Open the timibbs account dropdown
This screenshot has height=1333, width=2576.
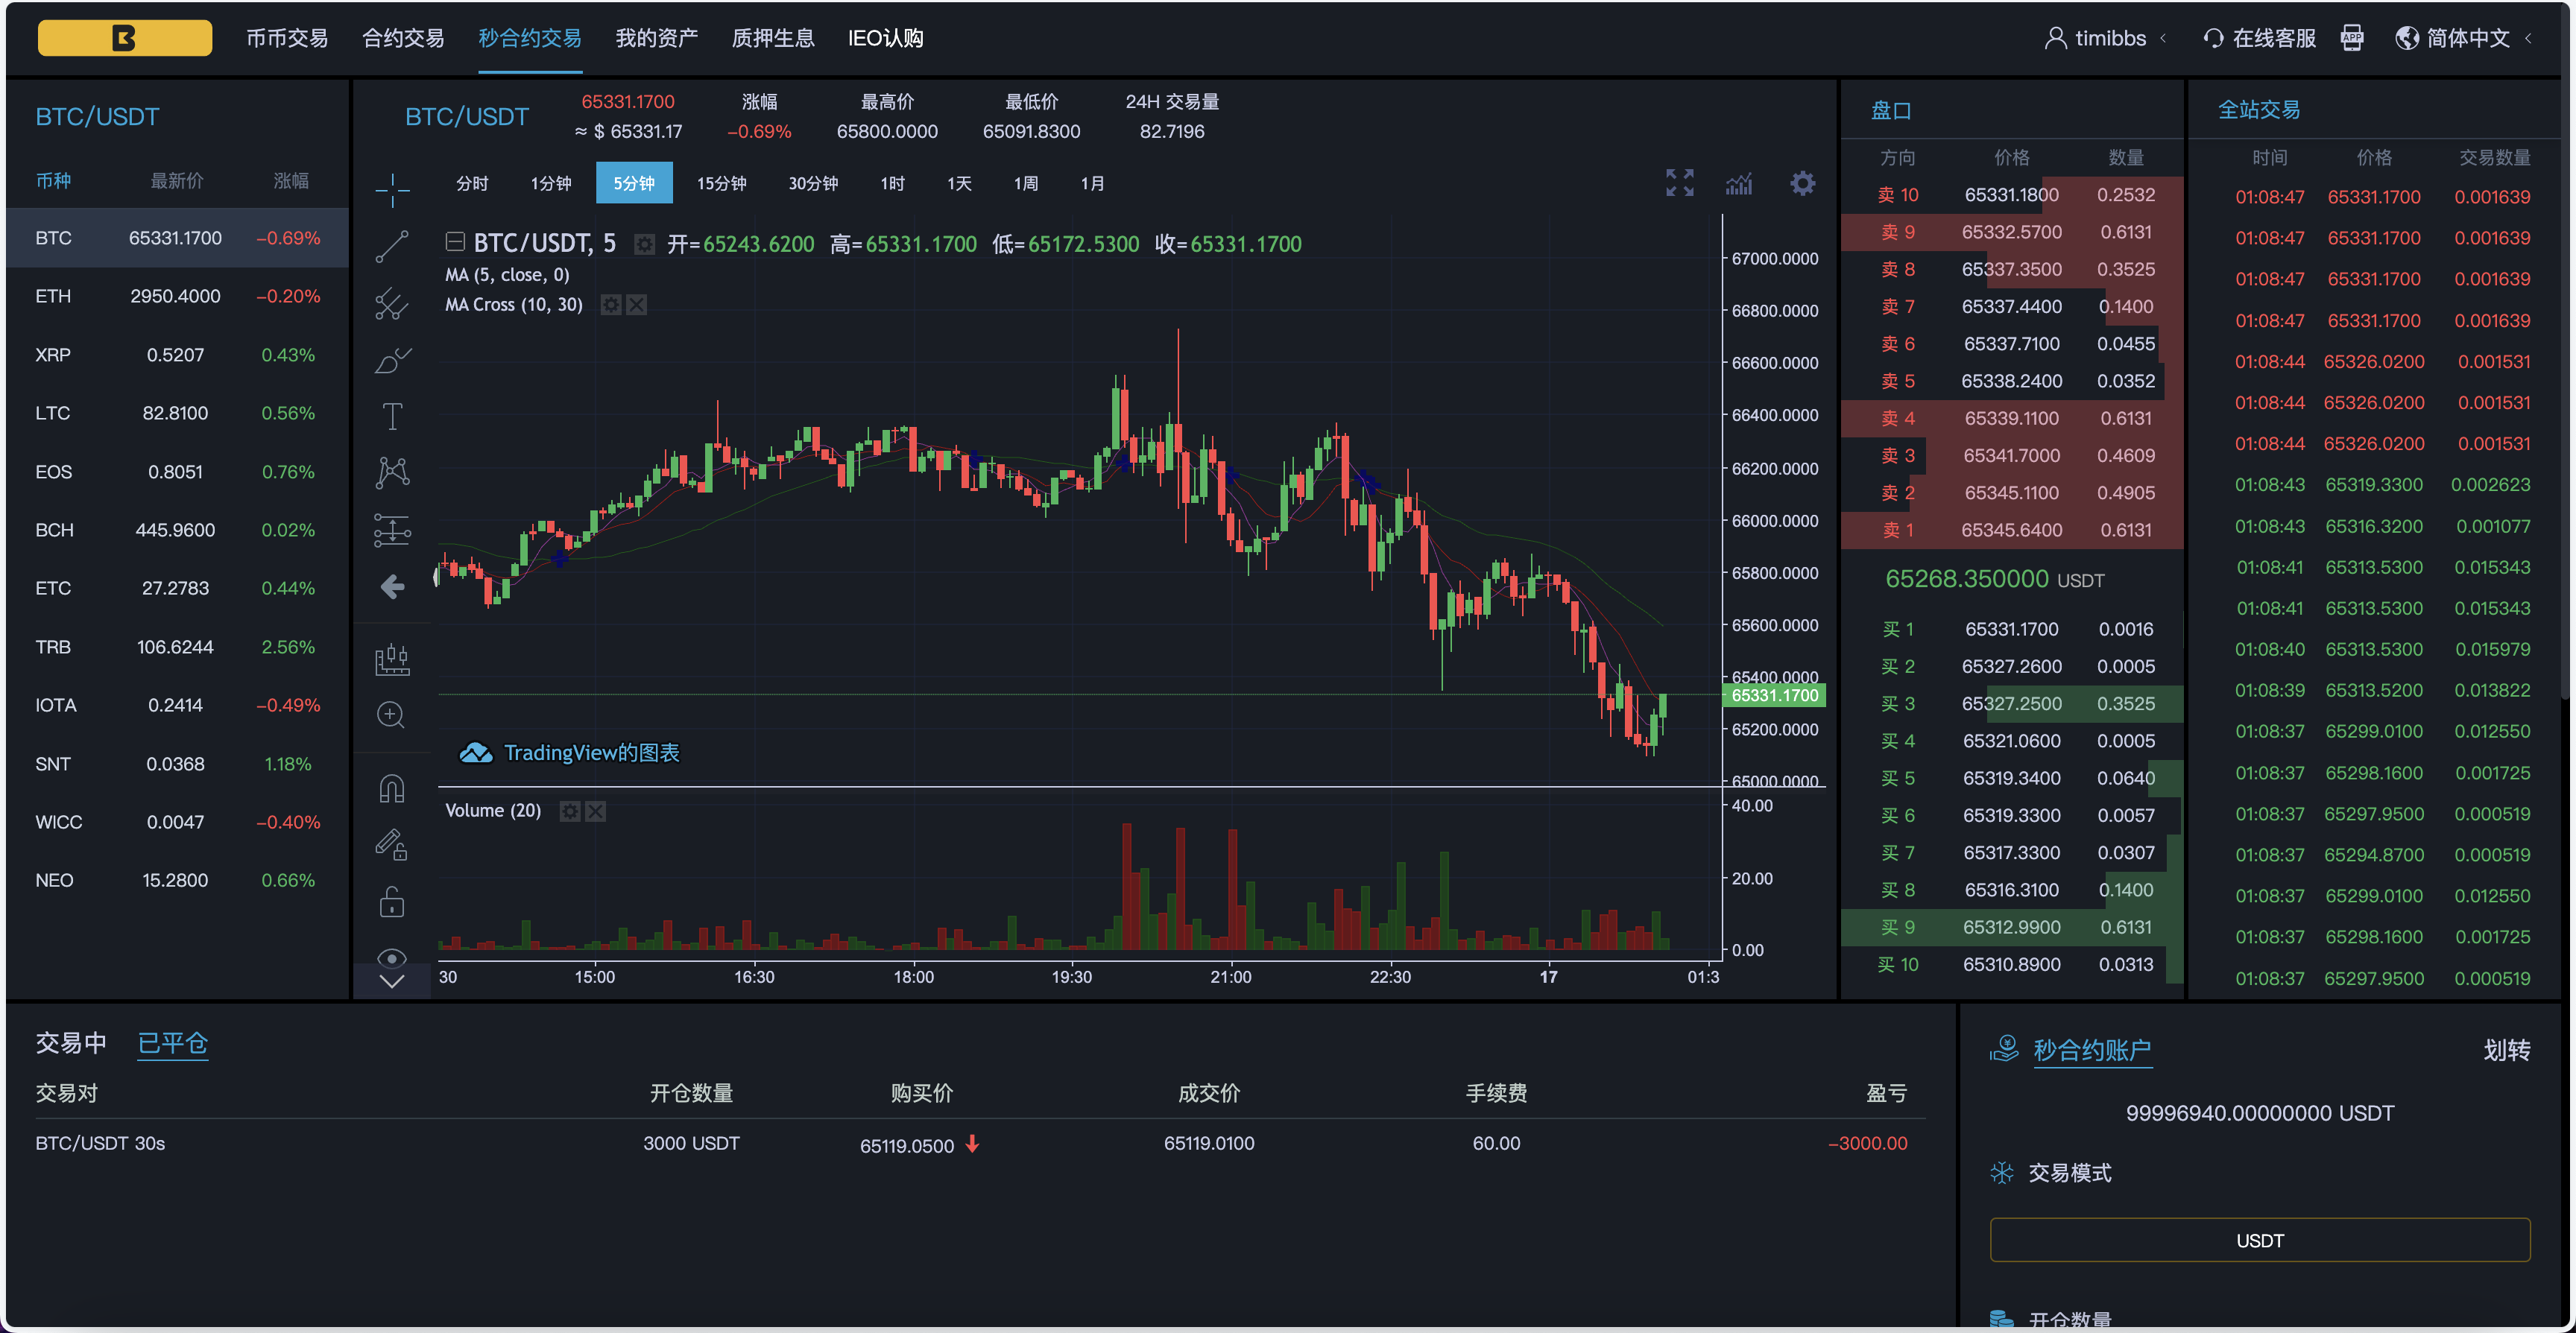pyautogui.click(x=2110, y=37)
